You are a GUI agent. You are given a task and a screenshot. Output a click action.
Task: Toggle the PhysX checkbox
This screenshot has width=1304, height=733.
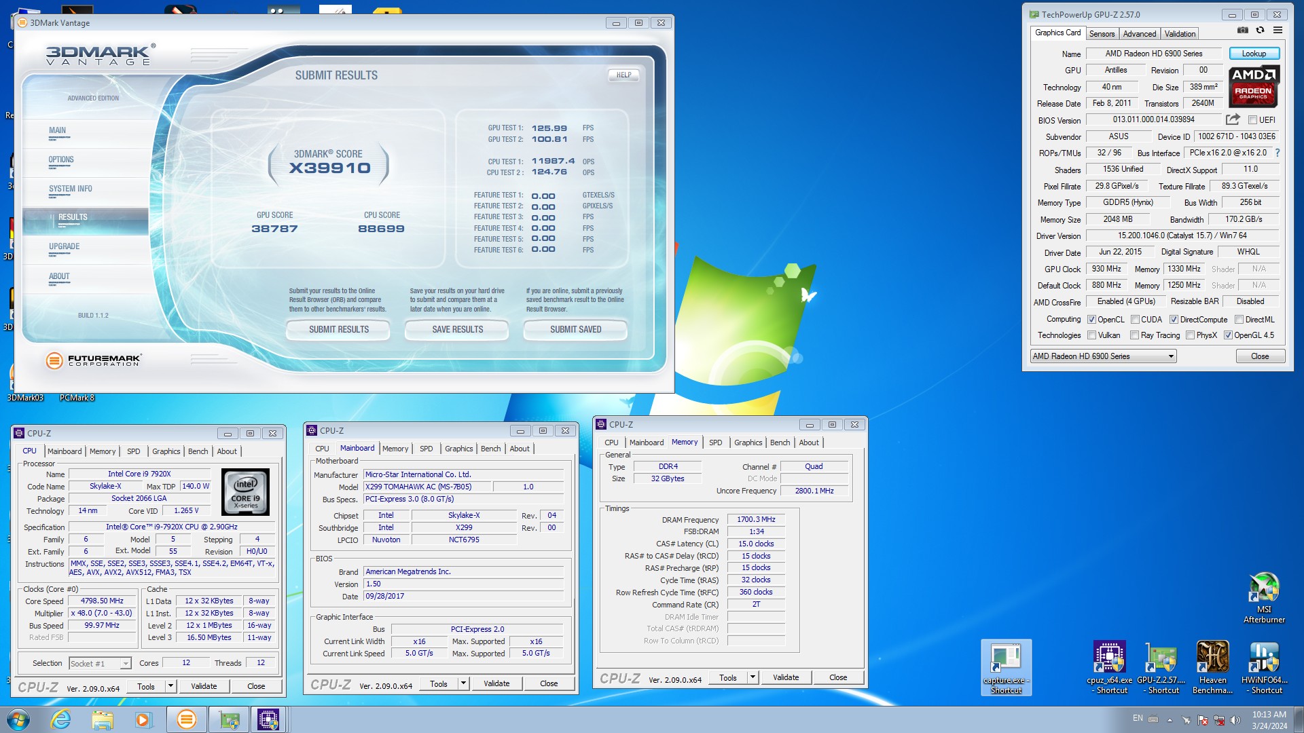(1190, 335)
